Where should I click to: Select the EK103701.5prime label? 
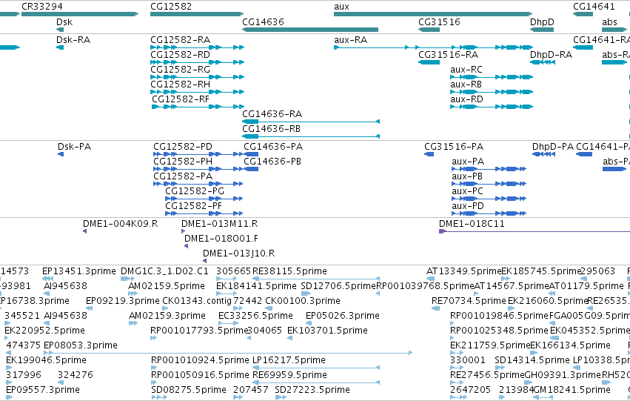tap(327, 331)
